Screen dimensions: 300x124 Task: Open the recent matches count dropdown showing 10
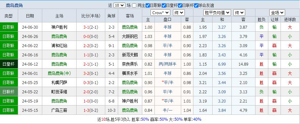[x=119, y=5]
